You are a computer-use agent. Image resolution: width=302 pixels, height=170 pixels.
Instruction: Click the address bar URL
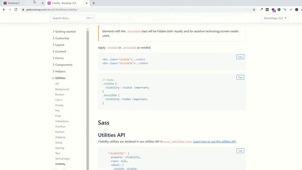[51, 9]
